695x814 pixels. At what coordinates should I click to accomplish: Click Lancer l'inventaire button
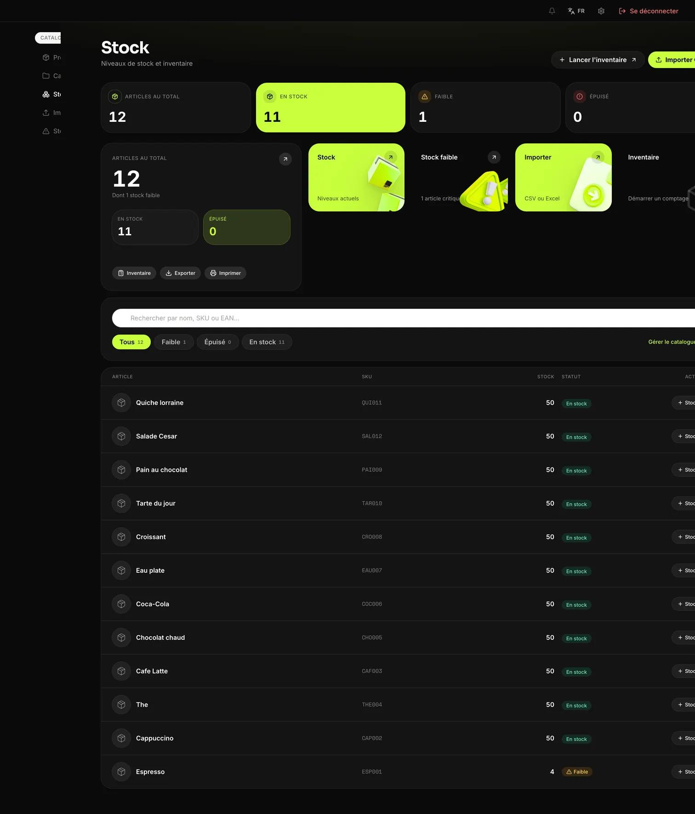[598, 60]
